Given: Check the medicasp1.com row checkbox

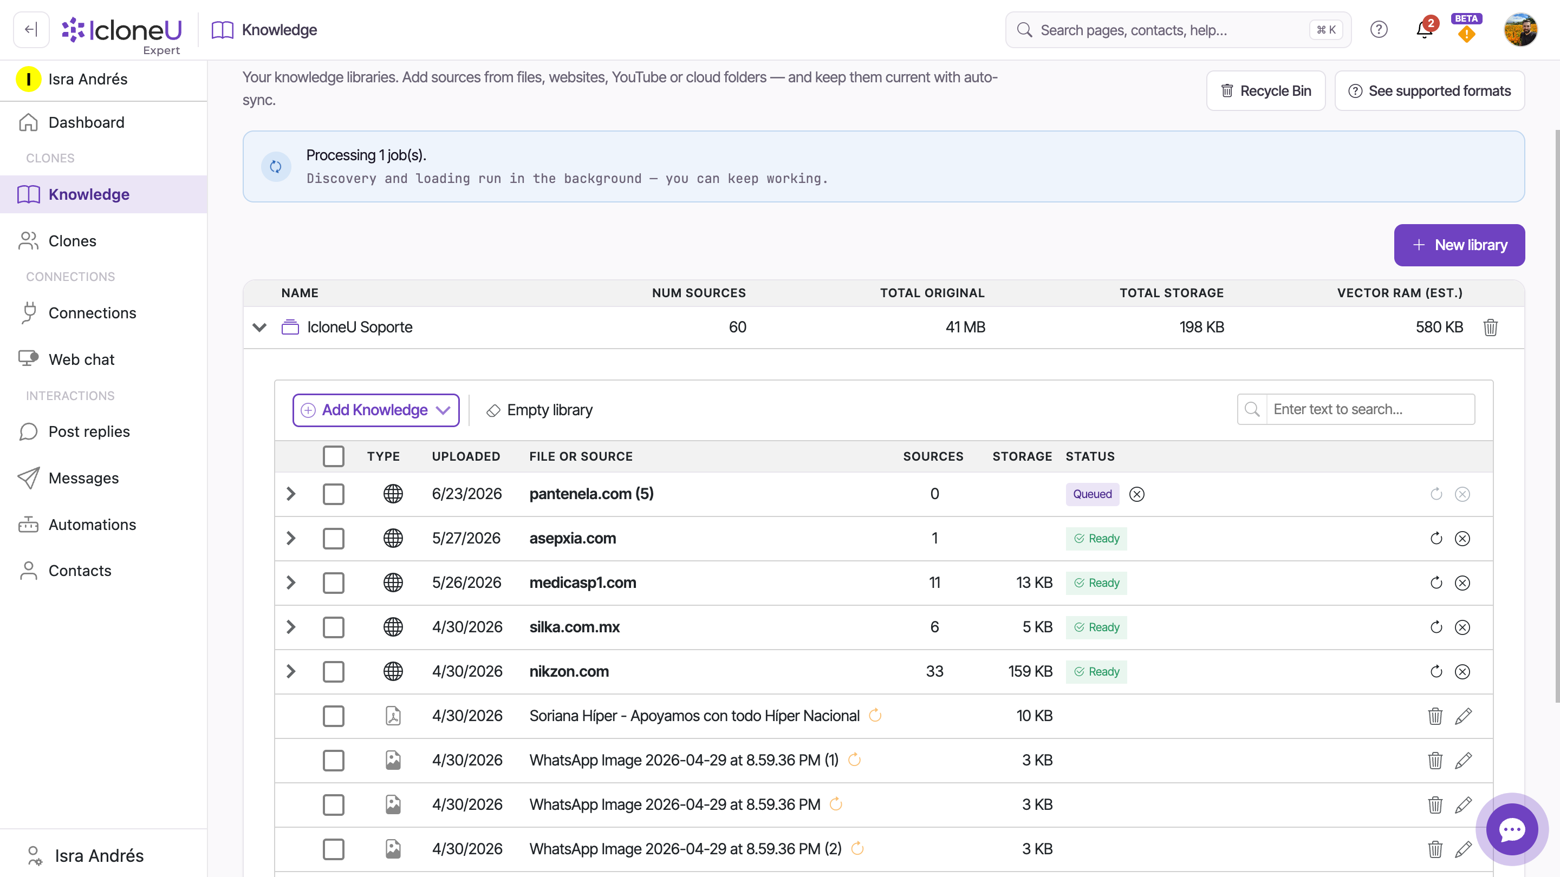Looking at the screenshot, I should 333,583.
